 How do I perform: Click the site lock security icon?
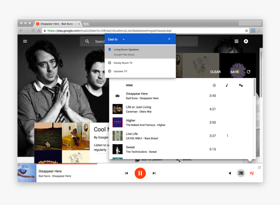[45, 31]
